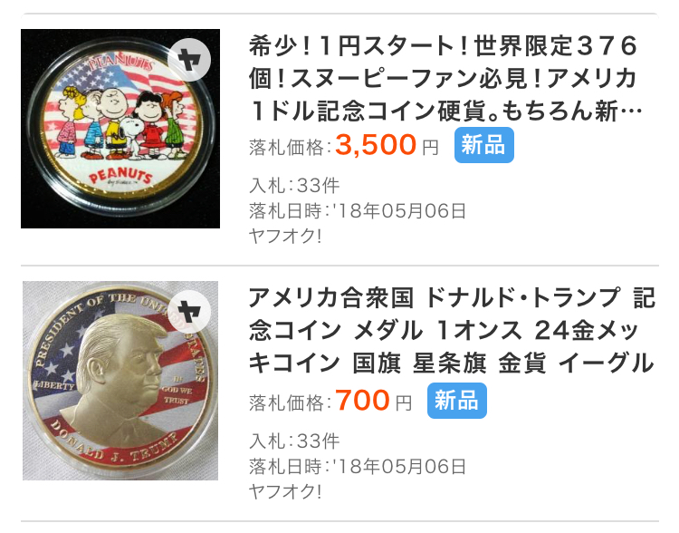Click the closing date under Trump coin listing

358,467
